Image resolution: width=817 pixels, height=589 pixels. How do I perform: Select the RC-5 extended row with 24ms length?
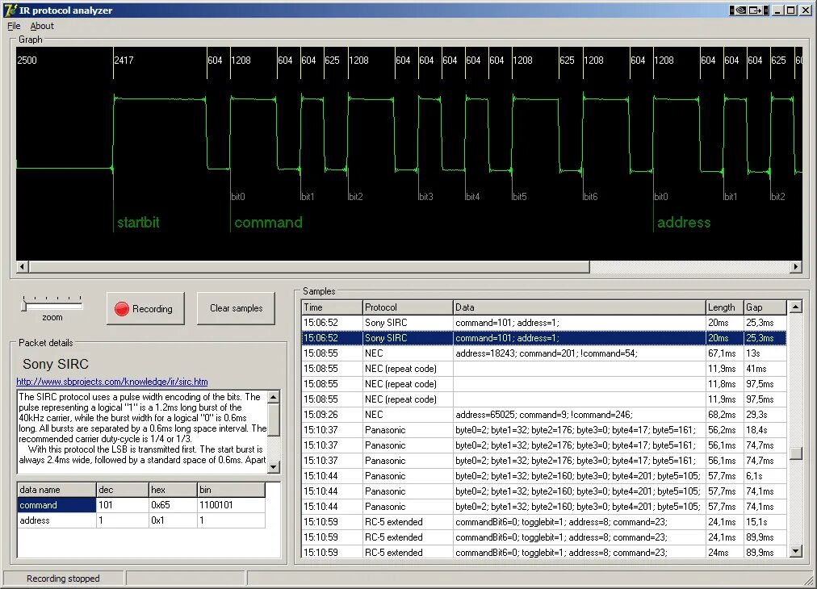[x=544, y=553]
